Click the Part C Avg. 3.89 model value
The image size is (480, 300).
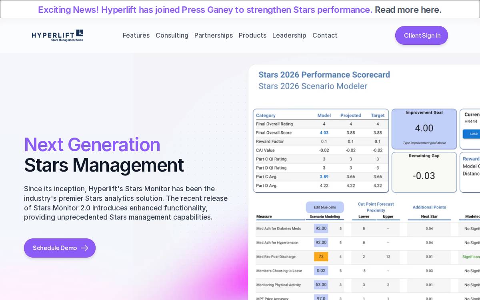324,177
